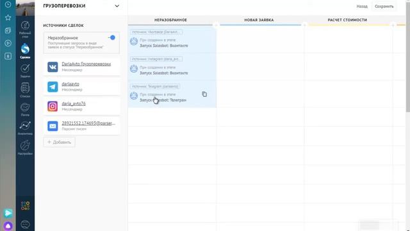Open the Vkontakte source trigger card
410x231 pixels.
172,40
